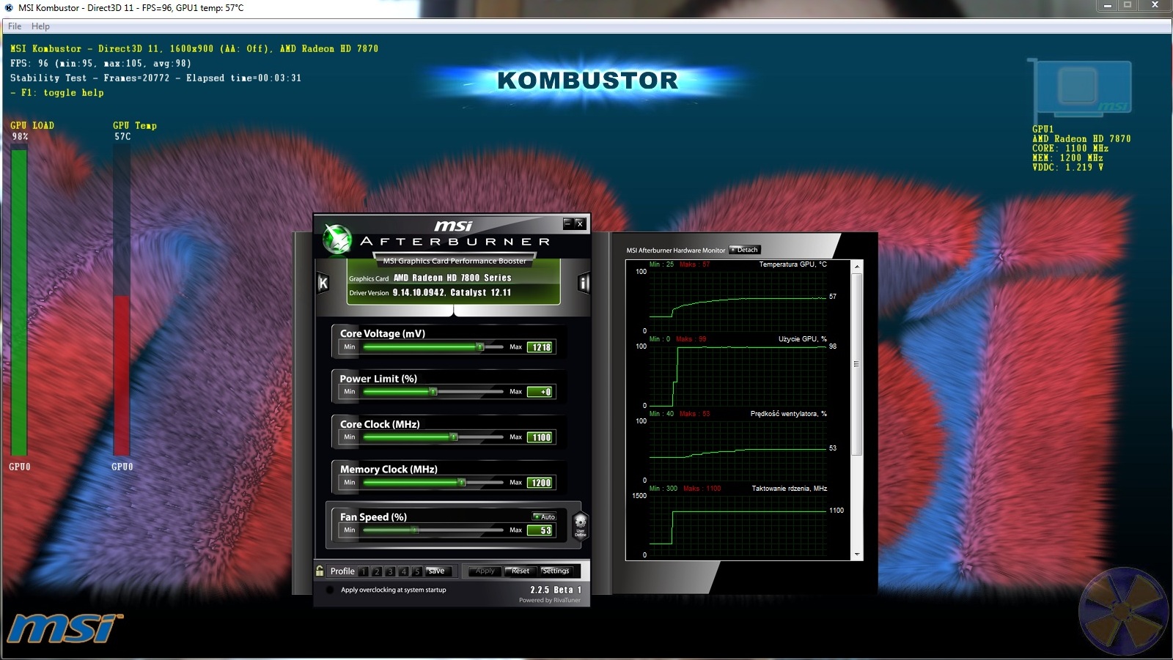
Task: Click the Fan Speed slider handle
Action: pos(415,530)
